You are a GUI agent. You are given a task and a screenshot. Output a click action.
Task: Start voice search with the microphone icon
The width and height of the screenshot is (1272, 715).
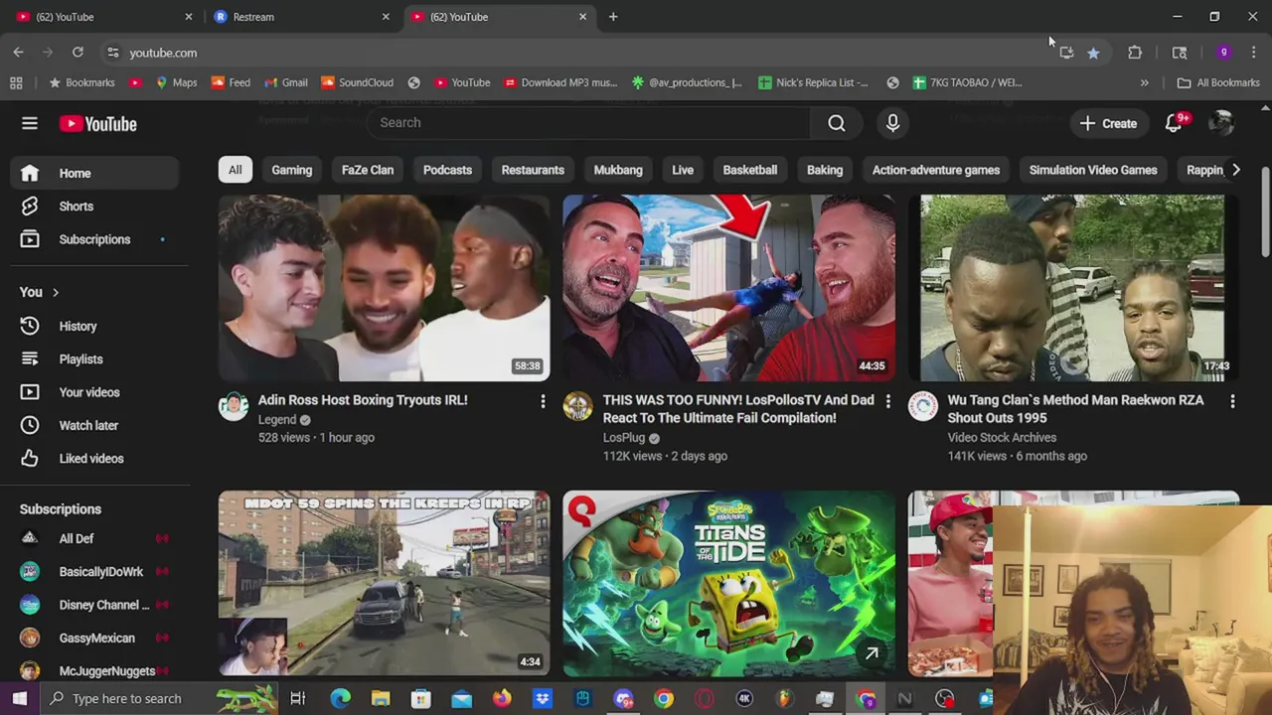point(892,122)
